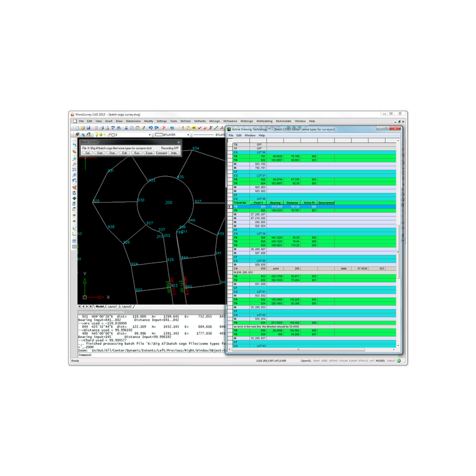Image resolution: width=476 pixels, height=476 pixels.
Task: Click the blue Help globe icon
Action: click(172, 128)
